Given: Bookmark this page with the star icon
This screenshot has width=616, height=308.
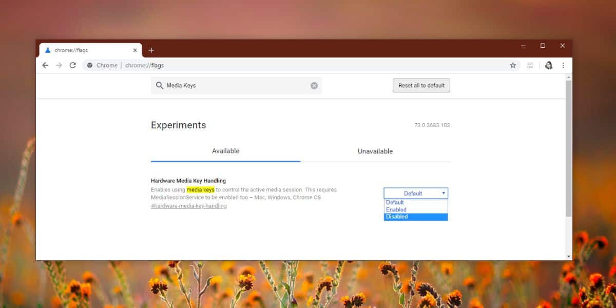Looking at the screenshot, I should pyautogui.click(x=513, y=65).
